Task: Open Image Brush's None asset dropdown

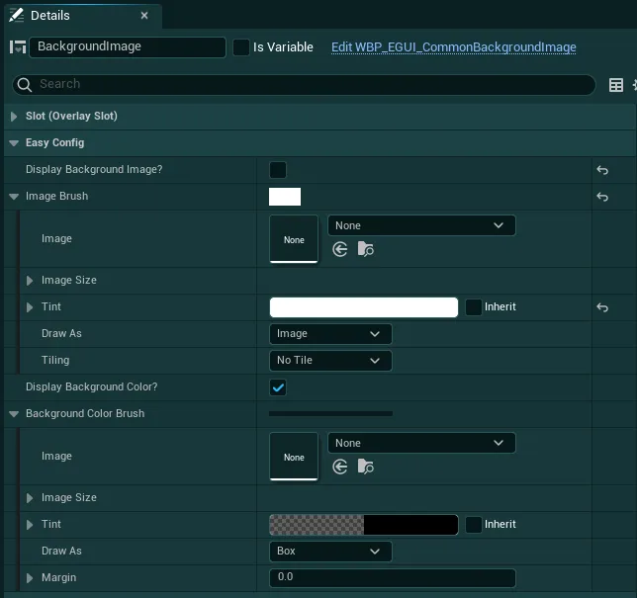Action: pos(421,225)
